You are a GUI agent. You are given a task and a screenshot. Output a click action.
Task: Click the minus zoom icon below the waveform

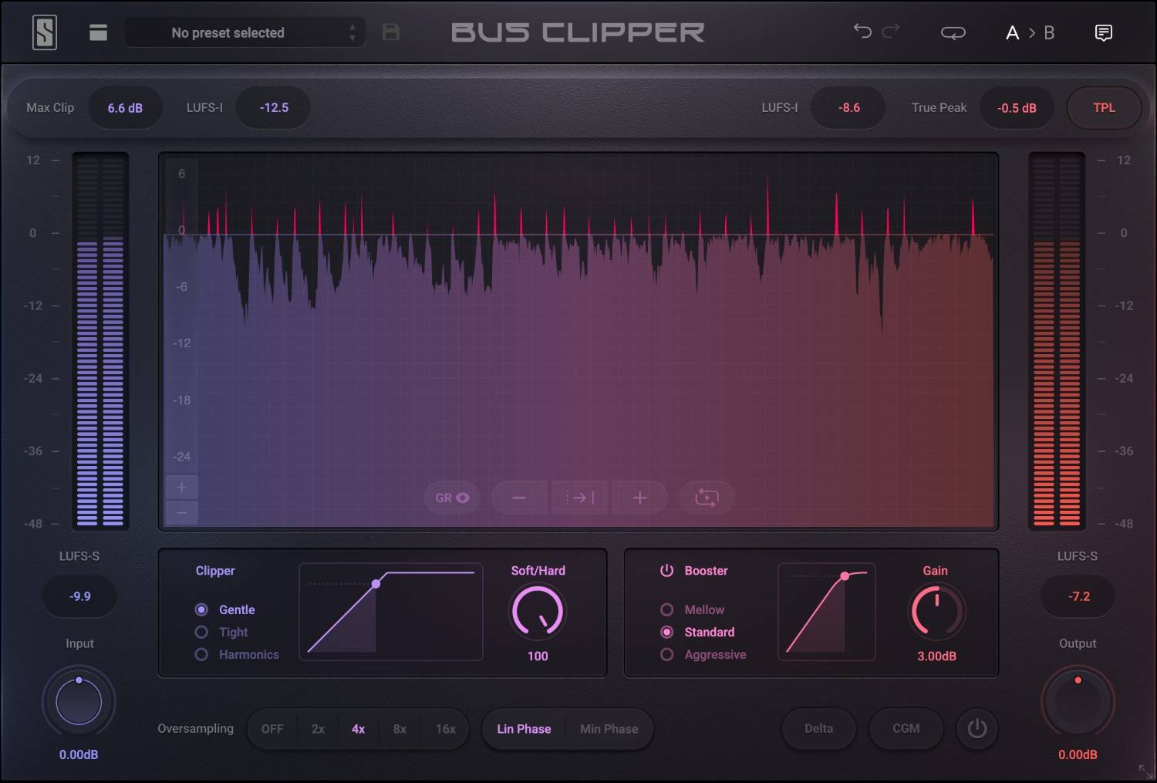[x=519, y=498]
